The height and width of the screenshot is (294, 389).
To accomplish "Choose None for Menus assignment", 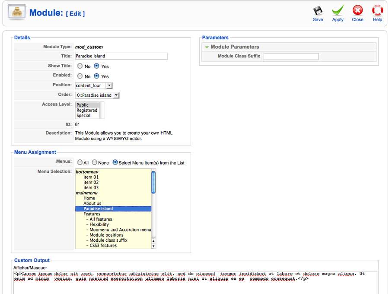I will pos(95,162).
